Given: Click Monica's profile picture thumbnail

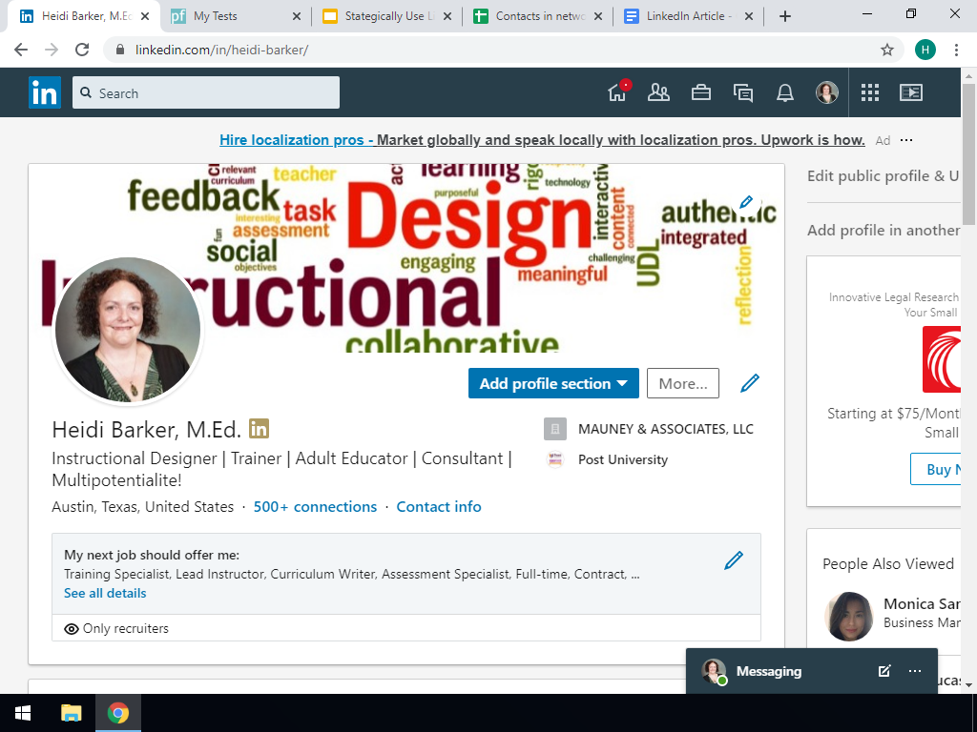Looking at the screenshot, I should tap(848, 617).
